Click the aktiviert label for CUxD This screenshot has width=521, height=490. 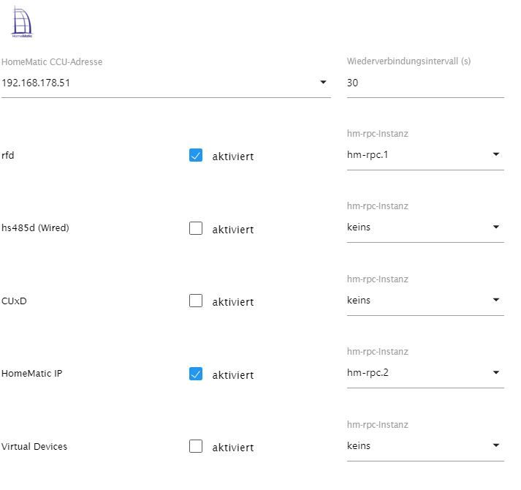[x=233, y=302]
